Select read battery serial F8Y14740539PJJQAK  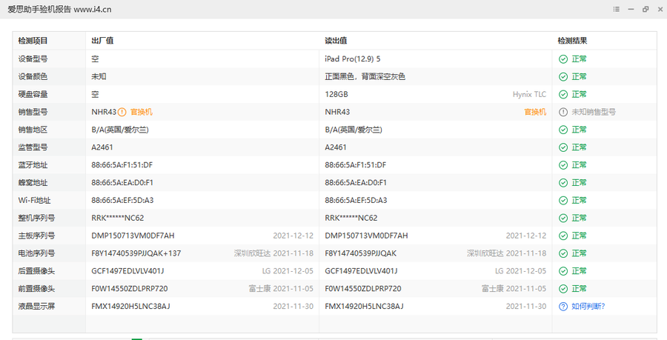point(361,253)
